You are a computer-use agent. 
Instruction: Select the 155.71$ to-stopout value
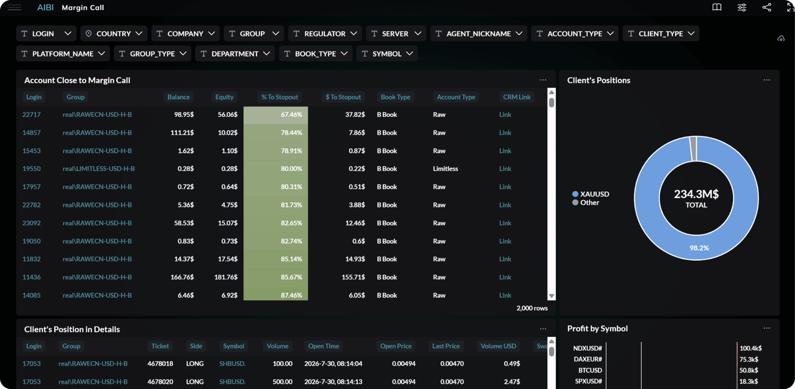click(353, 277)
